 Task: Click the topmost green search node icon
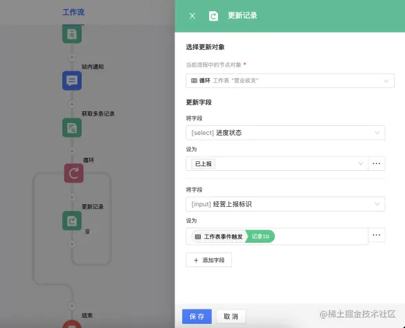tap(72, 34)
